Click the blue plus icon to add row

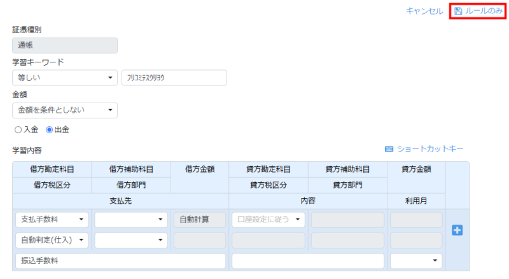click(x=457, y=230)
